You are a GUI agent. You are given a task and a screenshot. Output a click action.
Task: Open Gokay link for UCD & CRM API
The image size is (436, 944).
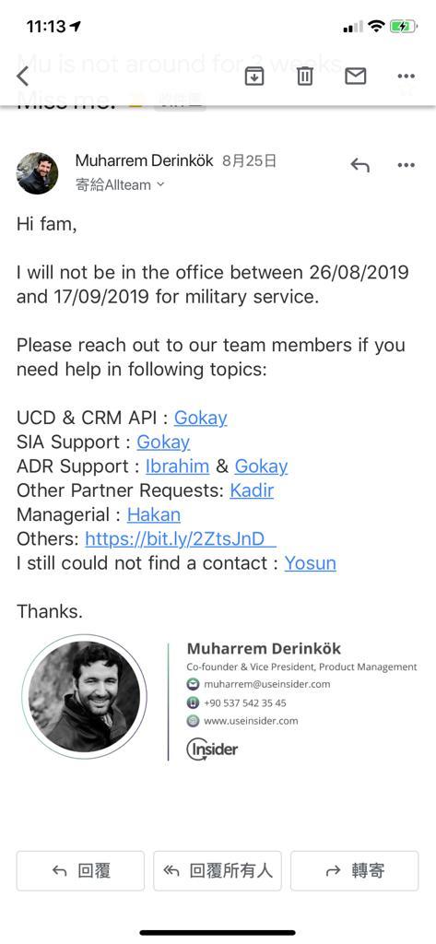point(201,418)
